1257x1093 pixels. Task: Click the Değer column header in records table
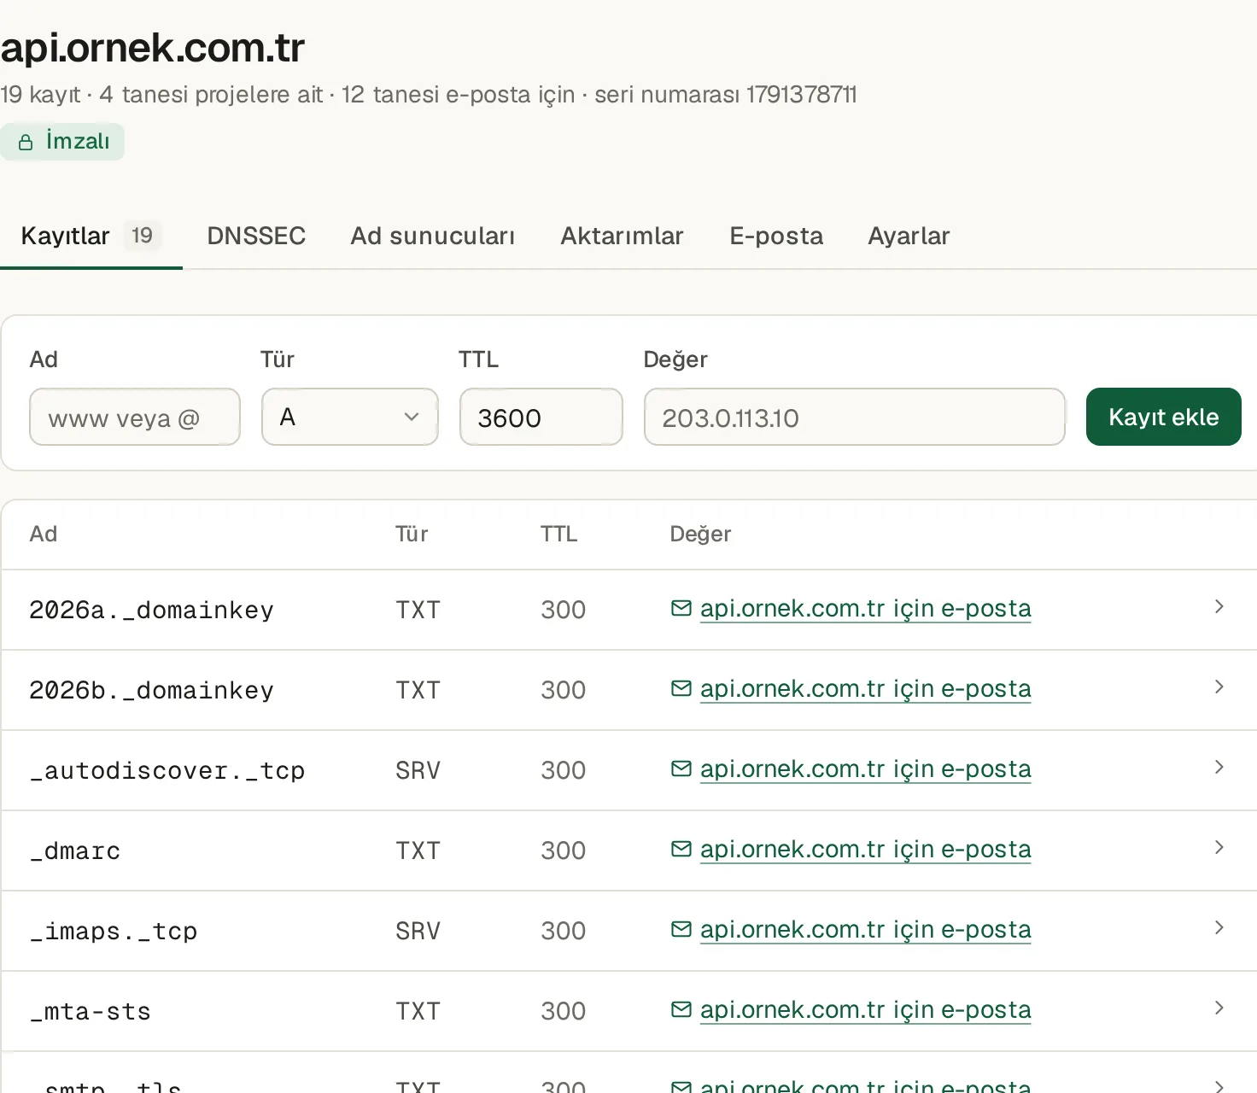pos(700,534)
